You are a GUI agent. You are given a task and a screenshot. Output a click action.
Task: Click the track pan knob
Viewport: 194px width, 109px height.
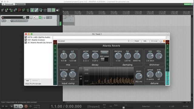pyautogui.click(x=31, y=18)
